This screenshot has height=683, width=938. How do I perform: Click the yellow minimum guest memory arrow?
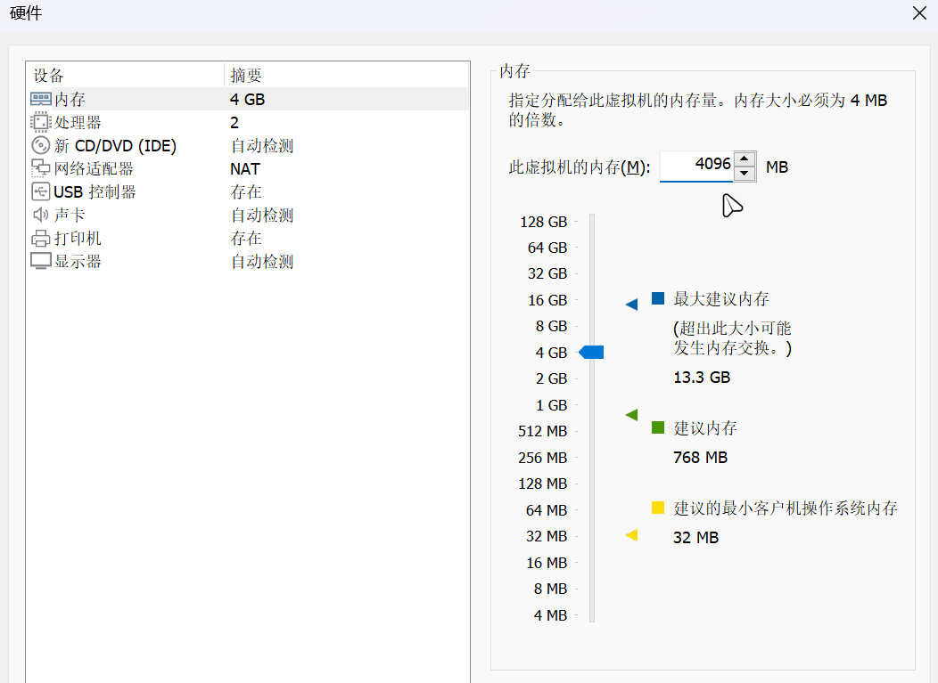click(631, 535)
